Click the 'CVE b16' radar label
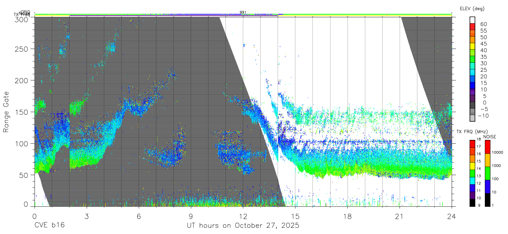 point(49,226)
